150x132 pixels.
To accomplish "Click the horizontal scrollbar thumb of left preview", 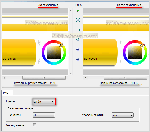I will (44, 78).
